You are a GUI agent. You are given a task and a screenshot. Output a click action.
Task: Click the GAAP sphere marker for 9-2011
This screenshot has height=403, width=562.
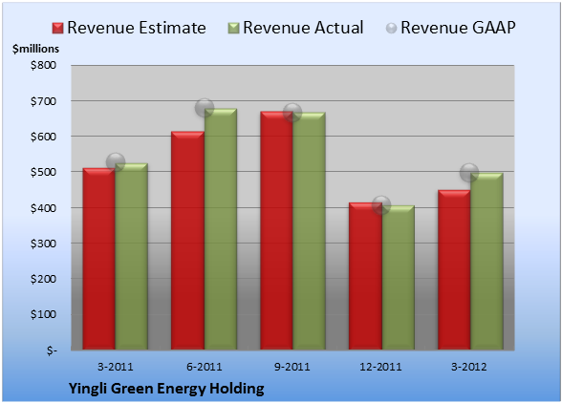pyautogui.click(x=292, y=113)
